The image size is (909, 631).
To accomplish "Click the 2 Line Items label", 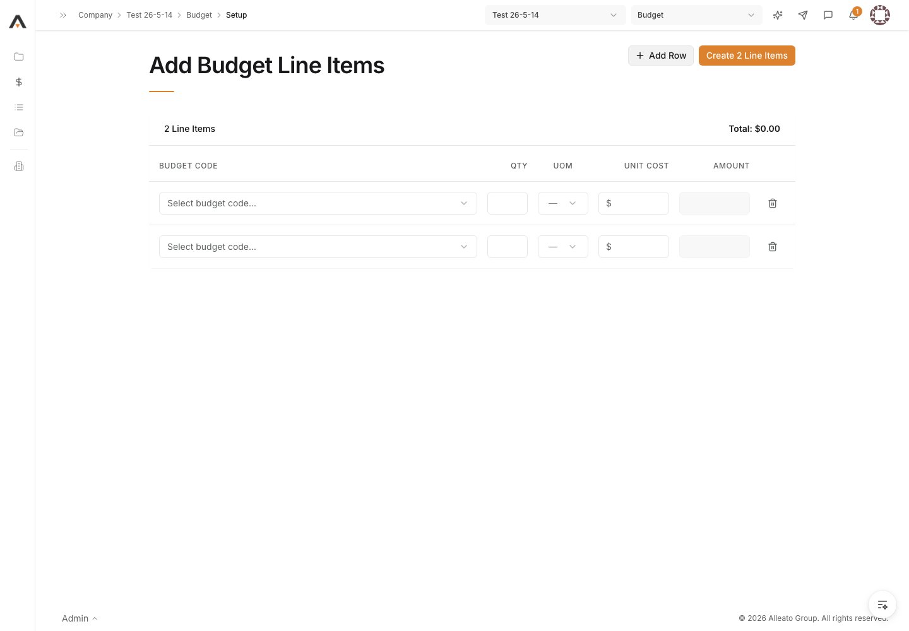I will pos(189,129).
